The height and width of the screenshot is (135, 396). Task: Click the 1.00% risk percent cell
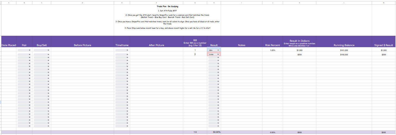click(x=272, y=50)
